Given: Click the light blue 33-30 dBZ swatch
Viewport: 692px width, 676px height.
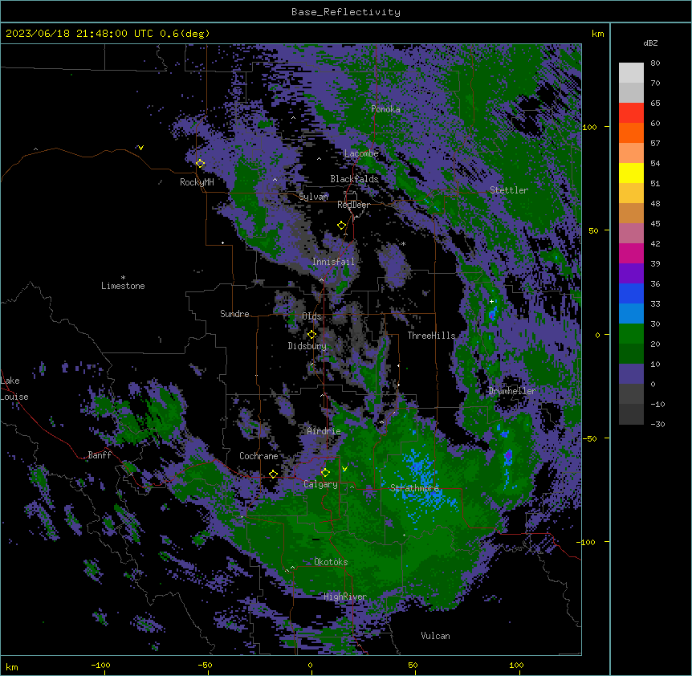Looking at the screenshot, I should click(x=631, y=314).
